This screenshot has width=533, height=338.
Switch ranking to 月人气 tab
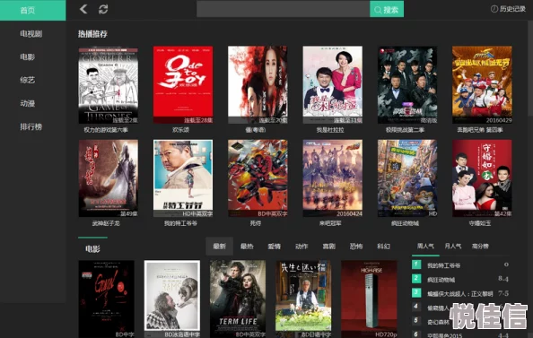(453, 246)
